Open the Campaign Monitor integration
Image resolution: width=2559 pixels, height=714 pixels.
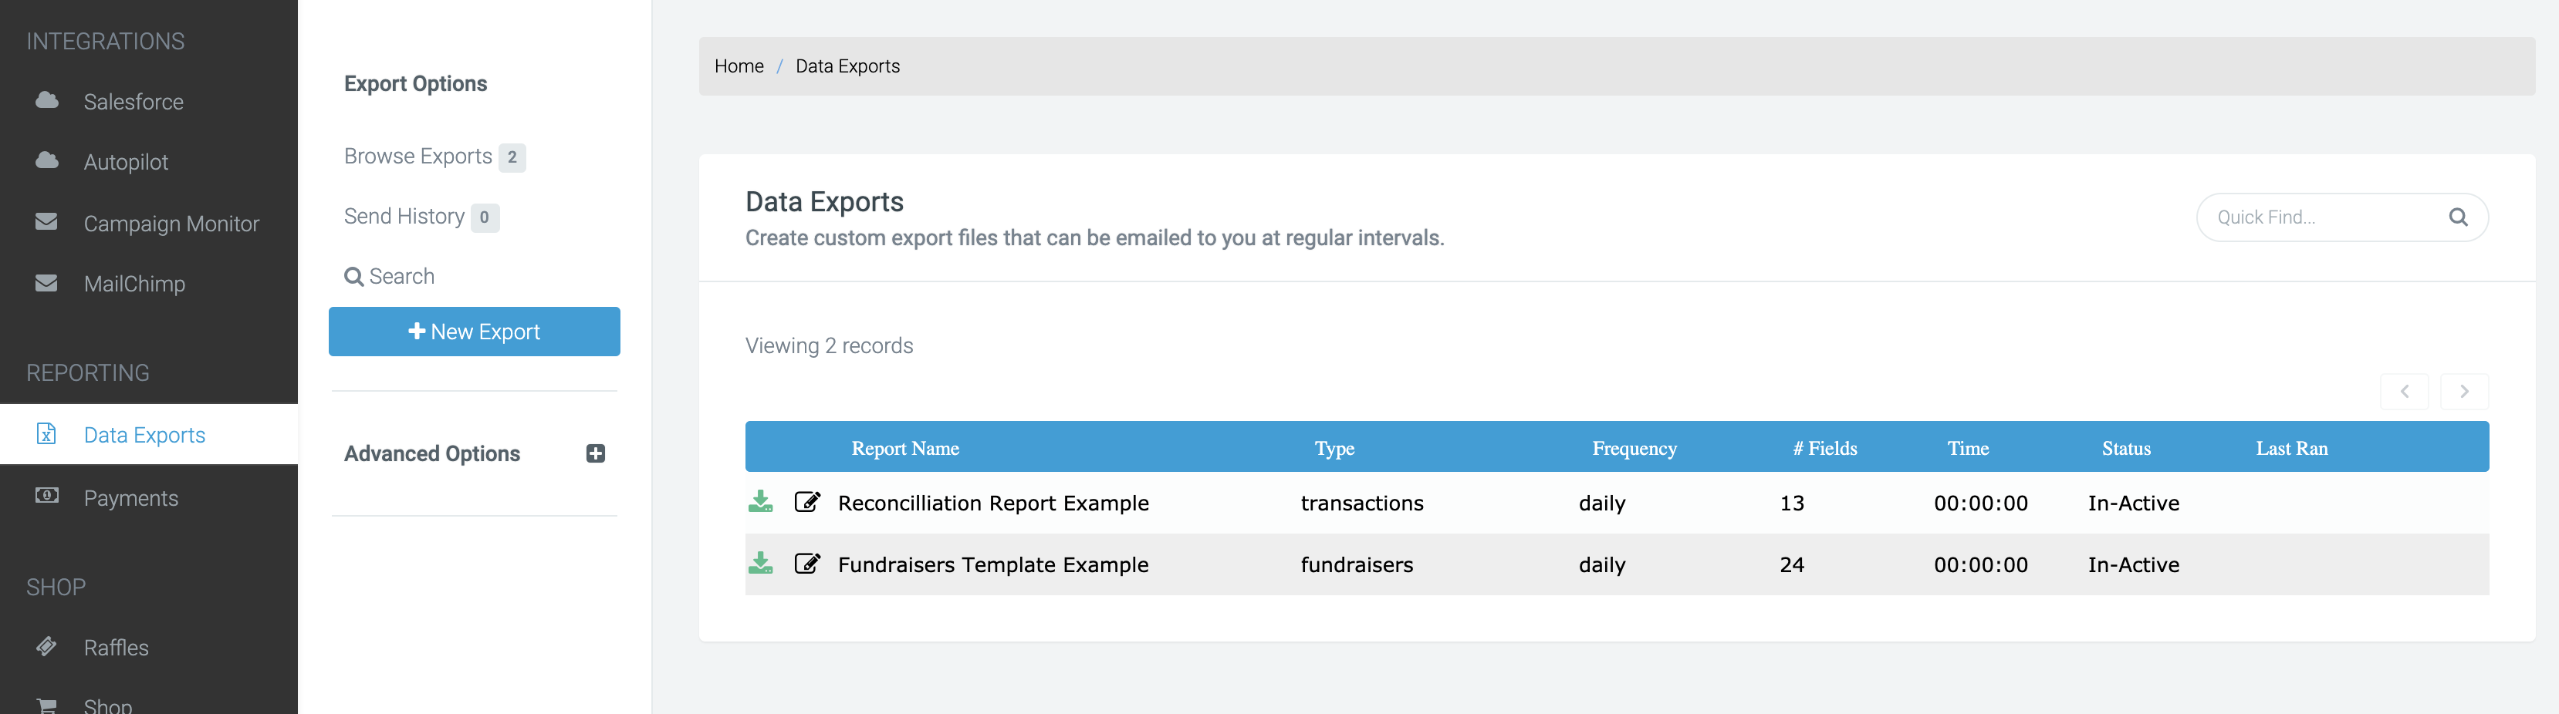click(171, 224)
